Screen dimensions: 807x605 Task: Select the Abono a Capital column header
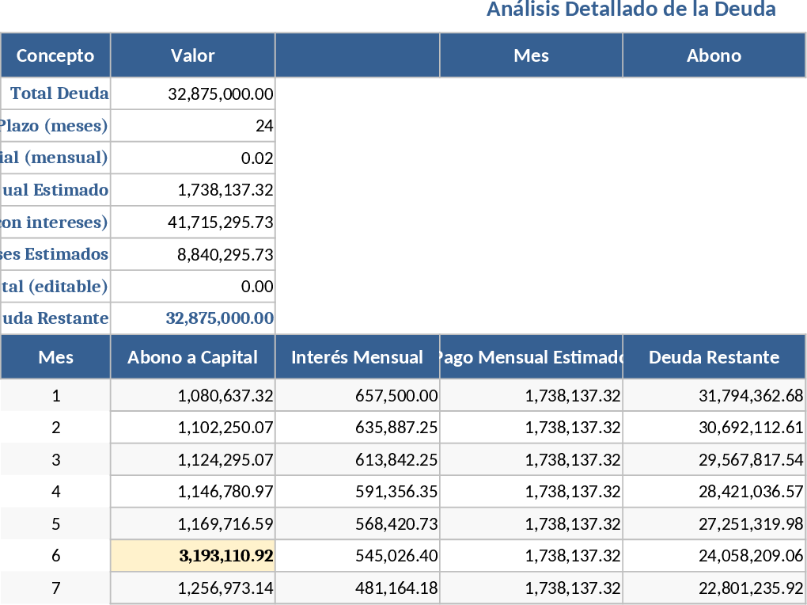coord(193,357)
